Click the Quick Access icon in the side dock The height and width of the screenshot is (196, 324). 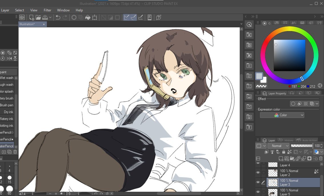pyautogui.click(x=249, y=25)
